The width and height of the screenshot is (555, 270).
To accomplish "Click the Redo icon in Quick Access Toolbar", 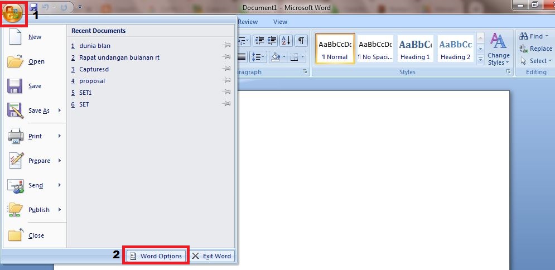I will (64, 7).
